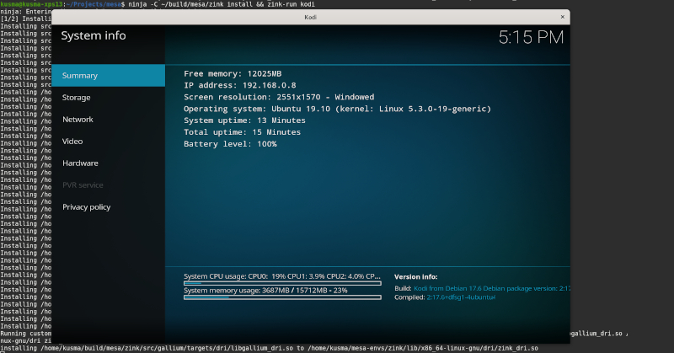Click the System info heading

point(94,35)
